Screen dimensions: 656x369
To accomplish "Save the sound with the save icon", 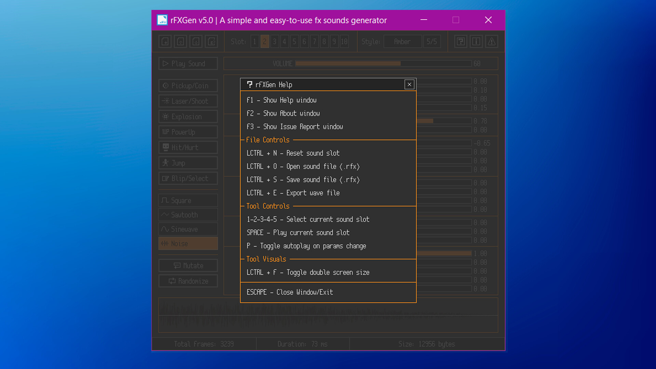I will tap(196, 41).
